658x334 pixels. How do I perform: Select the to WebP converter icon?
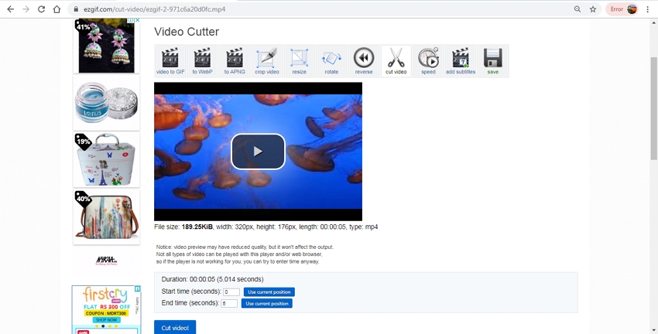pyautogui.click(x=202, y=60)
